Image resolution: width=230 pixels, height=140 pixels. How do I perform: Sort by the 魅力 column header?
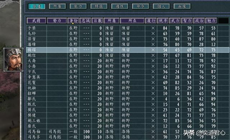(211, 21)
